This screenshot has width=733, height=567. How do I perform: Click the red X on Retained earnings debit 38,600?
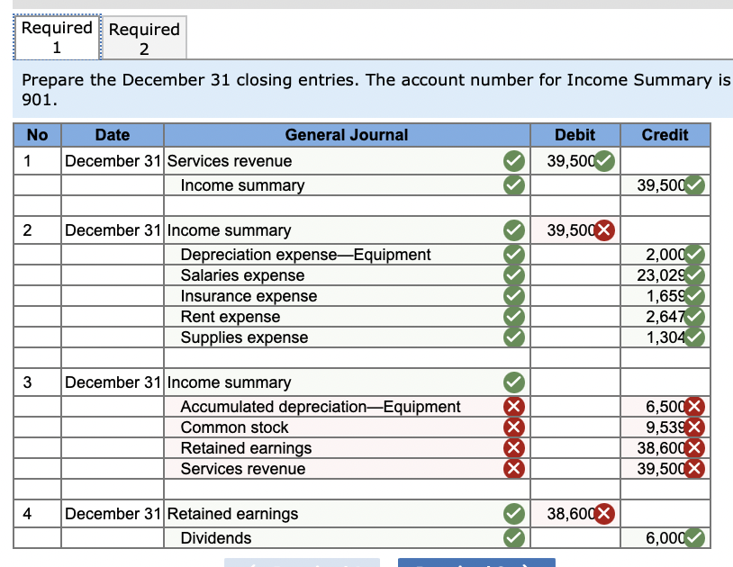point(602,514)
